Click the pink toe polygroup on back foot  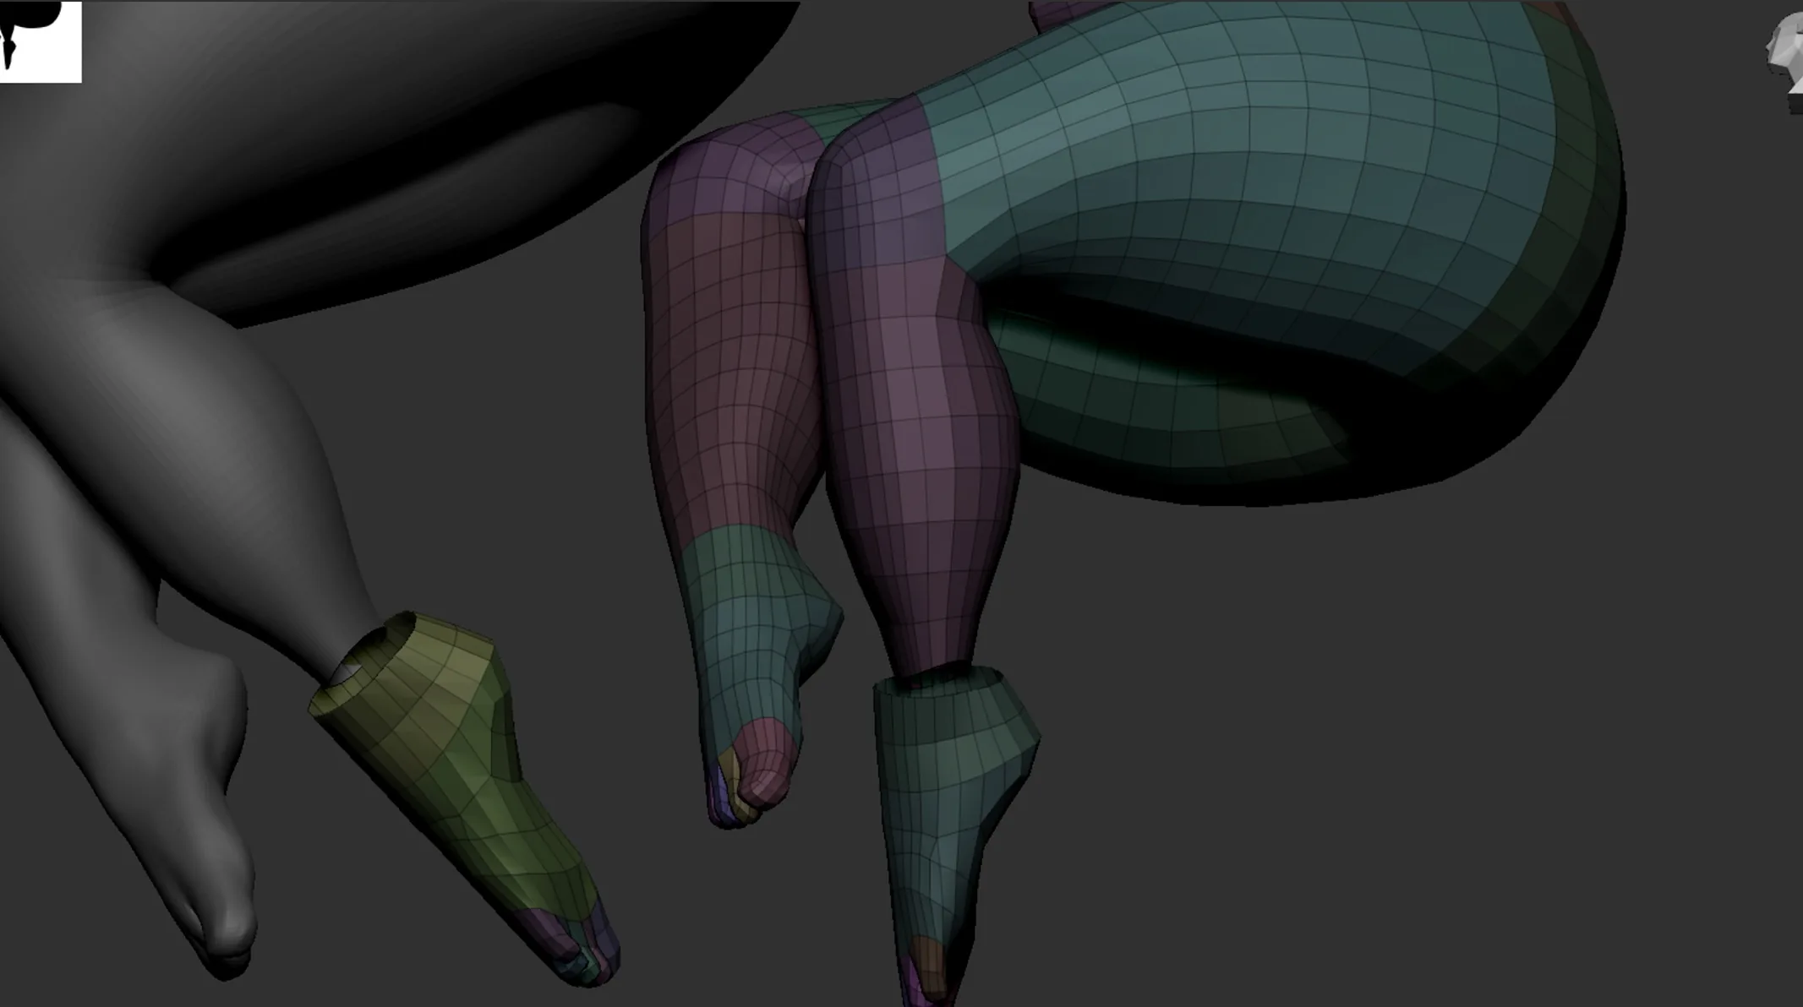click(x=765, y=765)
